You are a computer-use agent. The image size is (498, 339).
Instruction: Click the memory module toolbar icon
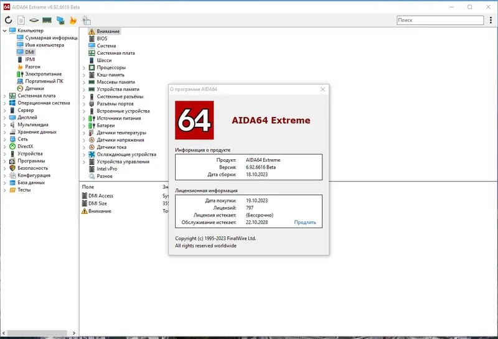pyautogui.click(x=47, y=21)
